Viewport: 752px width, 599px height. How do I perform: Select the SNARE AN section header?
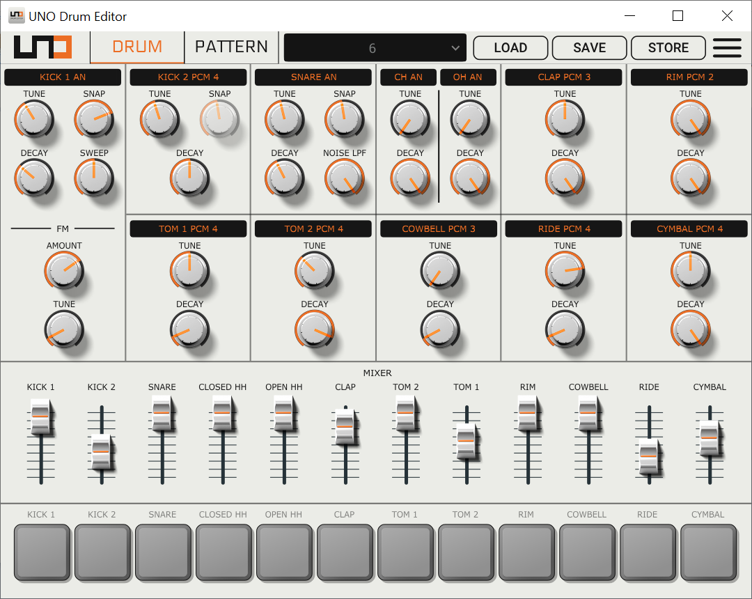click(x=313, y=77)
